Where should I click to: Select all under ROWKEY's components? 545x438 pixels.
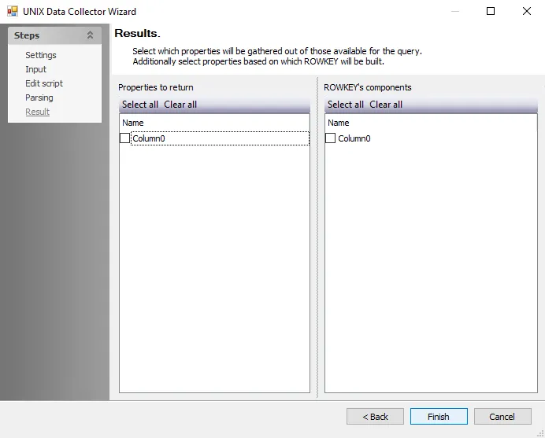[x=346, y=105]
